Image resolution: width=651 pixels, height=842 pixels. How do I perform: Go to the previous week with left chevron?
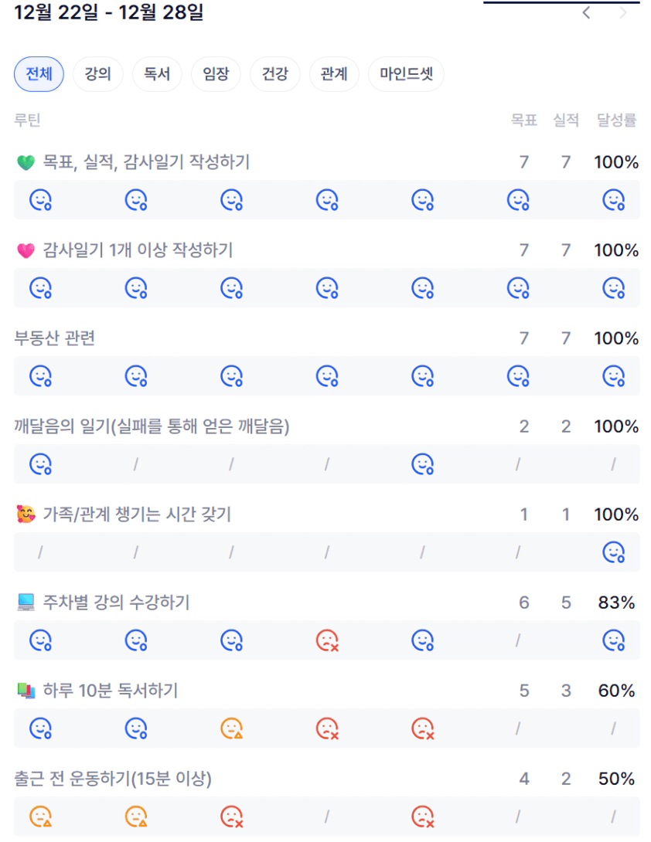pyautogui.click(x=587, y=13)
